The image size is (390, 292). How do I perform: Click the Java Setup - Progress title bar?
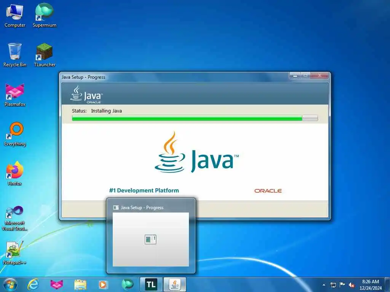[174, 77]
